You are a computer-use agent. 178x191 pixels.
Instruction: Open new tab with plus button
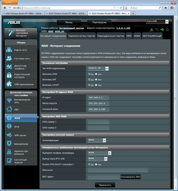(133, 13)
